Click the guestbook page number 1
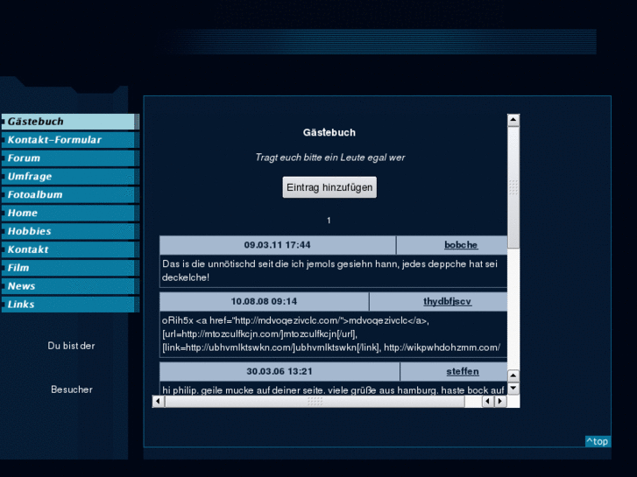 (329, 221)
